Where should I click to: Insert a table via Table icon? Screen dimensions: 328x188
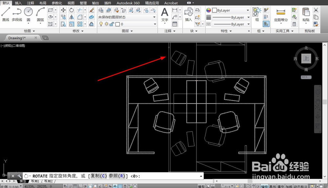175,24
